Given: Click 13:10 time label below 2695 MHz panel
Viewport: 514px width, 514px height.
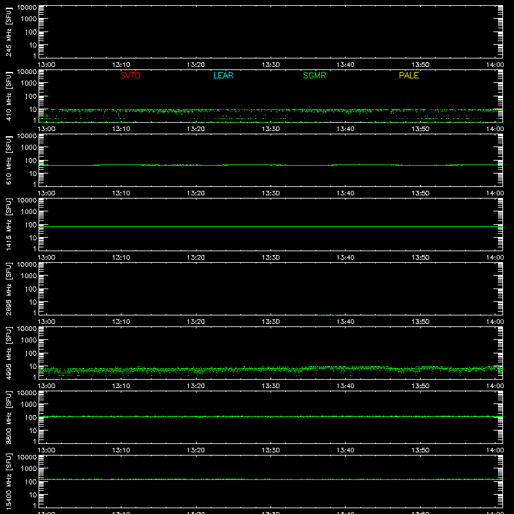Looking at the screenshot, I should pos(121,322).
